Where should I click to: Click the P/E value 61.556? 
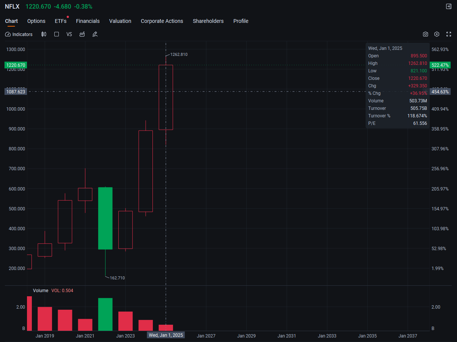[420, 123]
